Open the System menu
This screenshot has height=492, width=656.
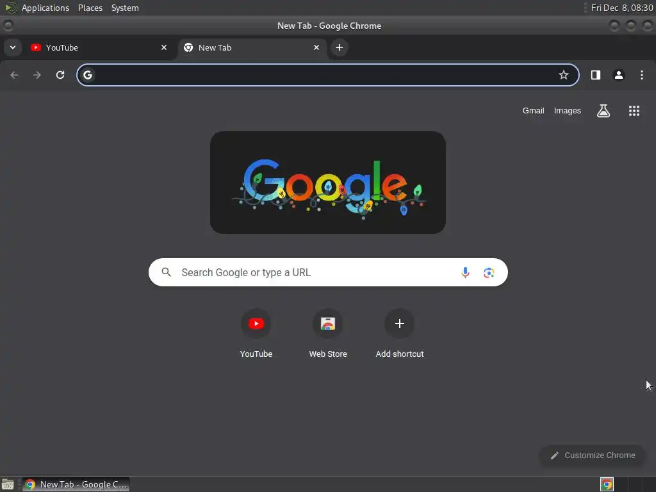pyautogui.click(x=125, y=8)
